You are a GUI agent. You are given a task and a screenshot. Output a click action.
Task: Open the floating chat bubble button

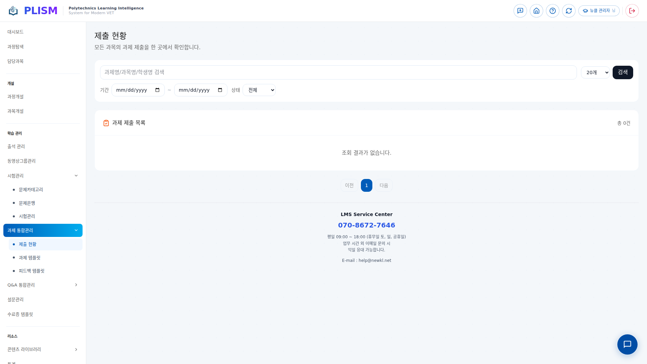click(627, 344)
